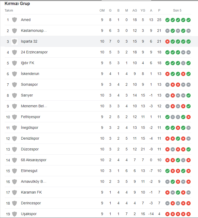The image size is (198, 218).
Task: Open Iğdır FK team link
Action: pyautogui.click(x=28, y=63)
